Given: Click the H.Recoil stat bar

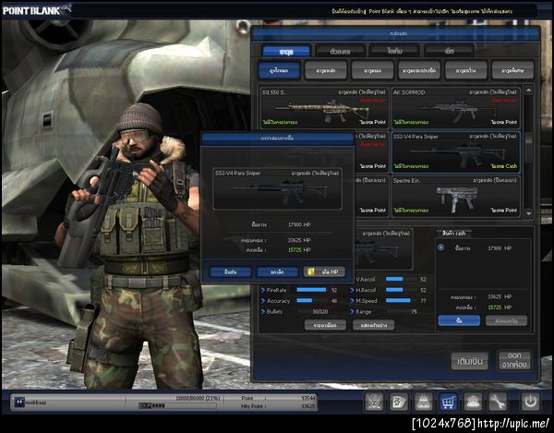Looking at the screenshot, I should [401, 290].
